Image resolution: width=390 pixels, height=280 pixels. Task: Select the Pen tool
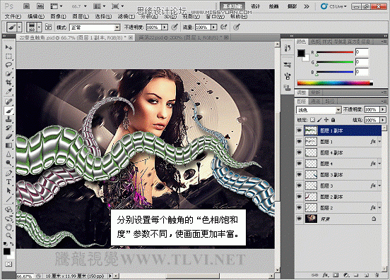pos(8,173)
